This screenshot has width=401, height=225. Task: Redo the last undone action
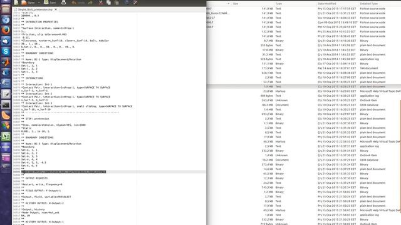tap(90, 2)
